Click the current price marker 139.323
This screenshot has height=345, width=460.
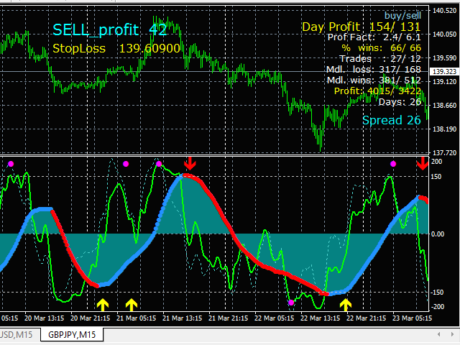tap(441, 72)
